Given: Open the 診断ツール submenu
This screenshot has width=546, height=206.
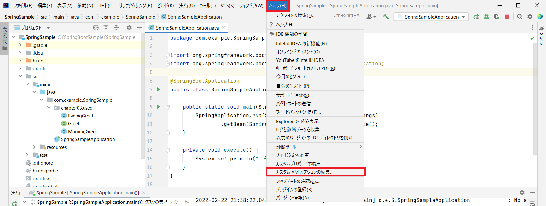Looking at the screenshot, I should (315, 147).
